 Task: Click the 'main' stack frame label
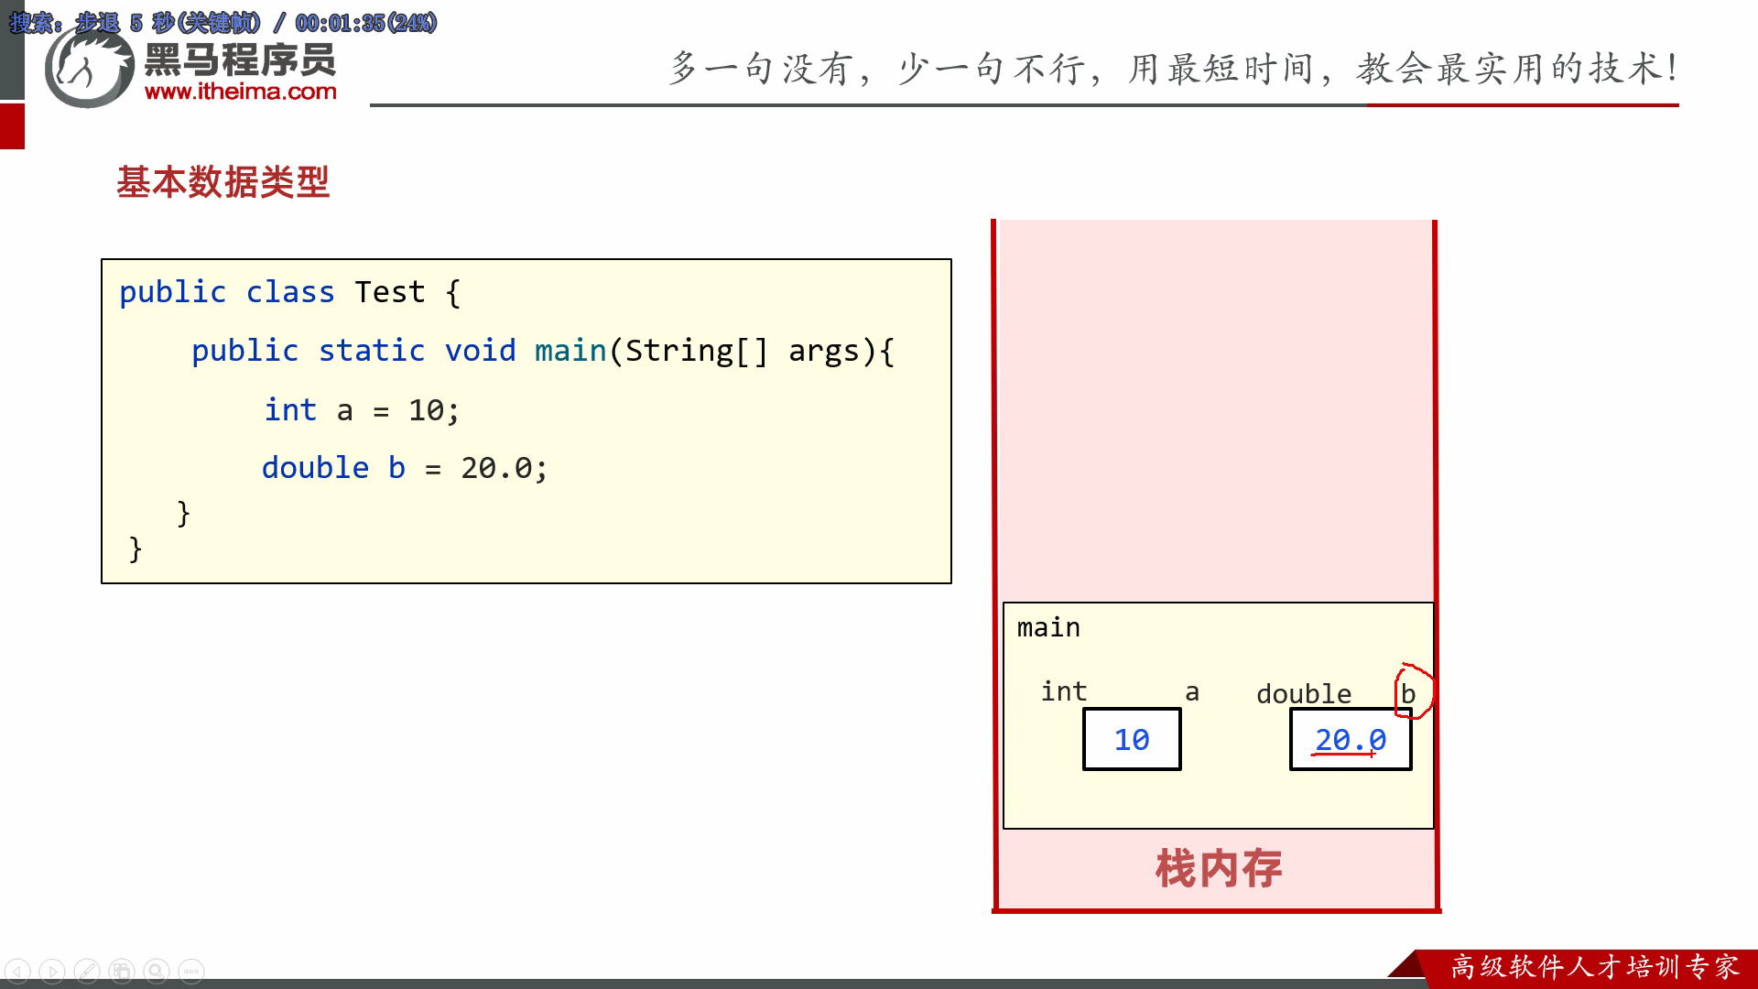point(1048,627)
